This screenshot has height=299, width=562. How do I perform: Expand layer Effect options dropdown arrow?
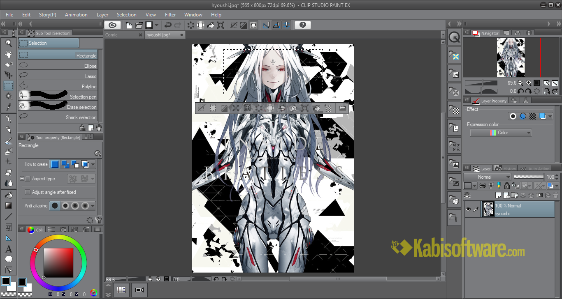click(550, 116)
